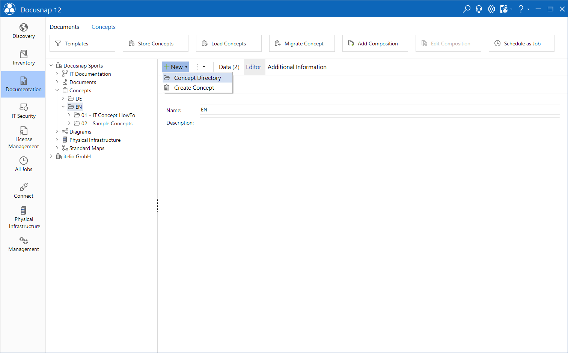The height and width of the screenshot is (353, 568).
Task: Expand the itelio GmbH tree node
Action: point(51,156)
